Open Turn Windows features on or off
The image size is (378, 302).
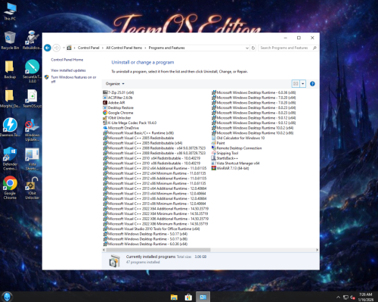tap(73, 79)
